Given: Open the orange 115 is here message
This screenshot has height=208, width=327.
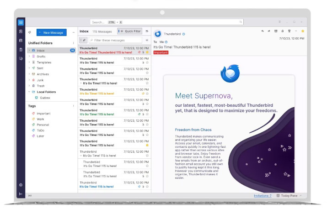Looking at the screenshot, I should point(114,92).
